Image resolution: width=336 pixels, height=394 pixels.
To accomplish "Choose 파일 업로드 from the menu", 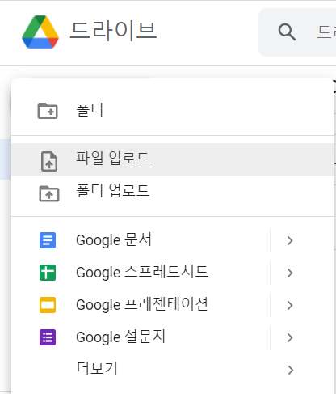I will (x=173, y=159).
